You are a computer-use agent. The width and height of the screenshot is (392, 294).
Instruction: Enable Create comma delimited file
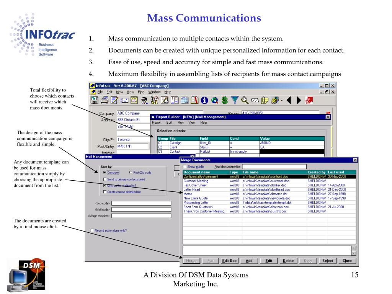click(x=105, y=192)
